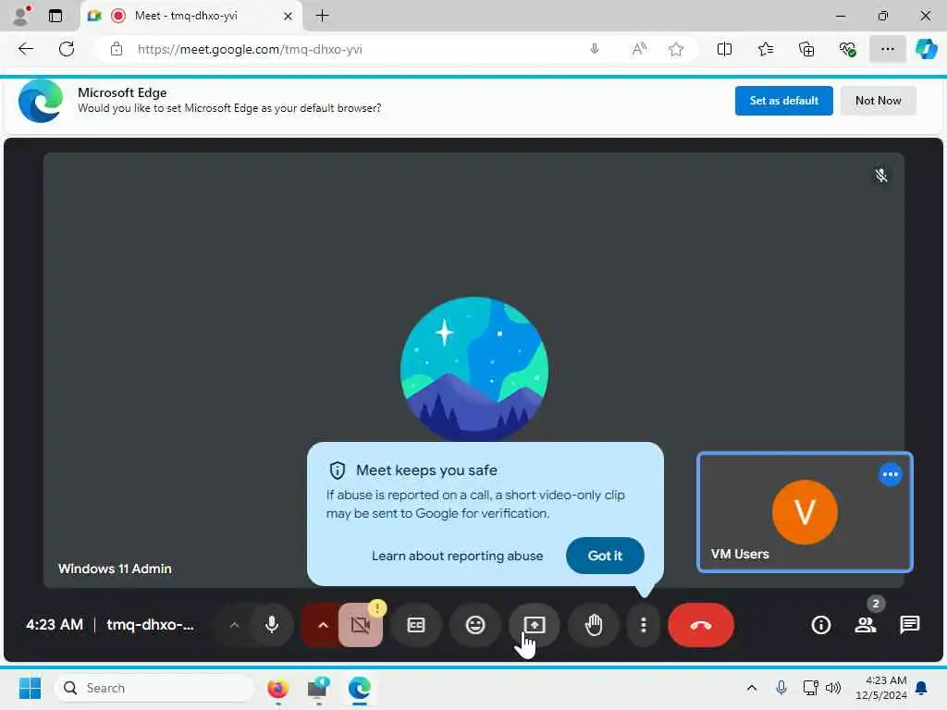Open Collections icon in Edge toolbar
Image resolution: width=947 pixels, height=710 pixels.
click(x=806, y=49)
